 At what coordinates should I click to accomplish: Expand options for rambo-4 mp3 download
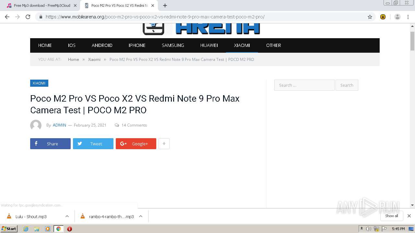click(141, 216)
